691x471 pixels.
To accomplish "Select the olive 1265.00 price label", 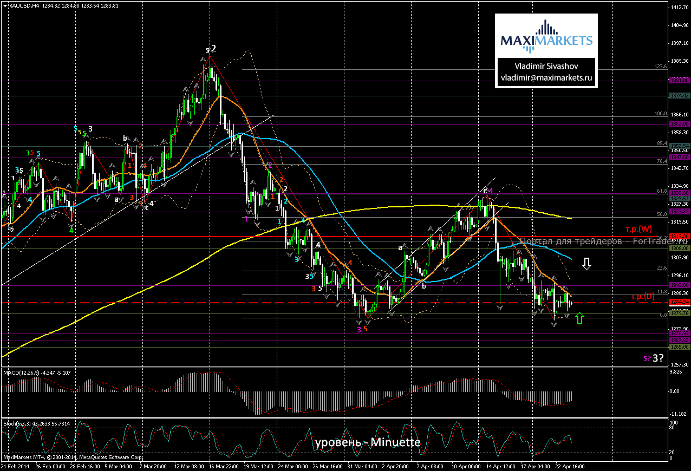I will click(679, 346).
